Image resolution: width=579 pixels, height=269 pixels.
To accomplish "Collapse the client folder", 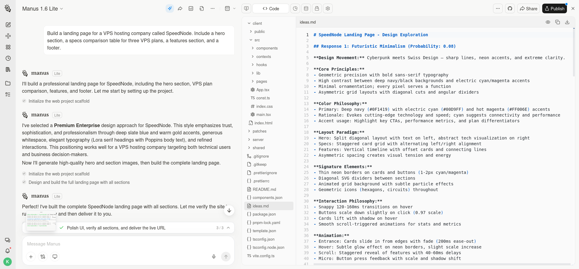I will 249,23.
